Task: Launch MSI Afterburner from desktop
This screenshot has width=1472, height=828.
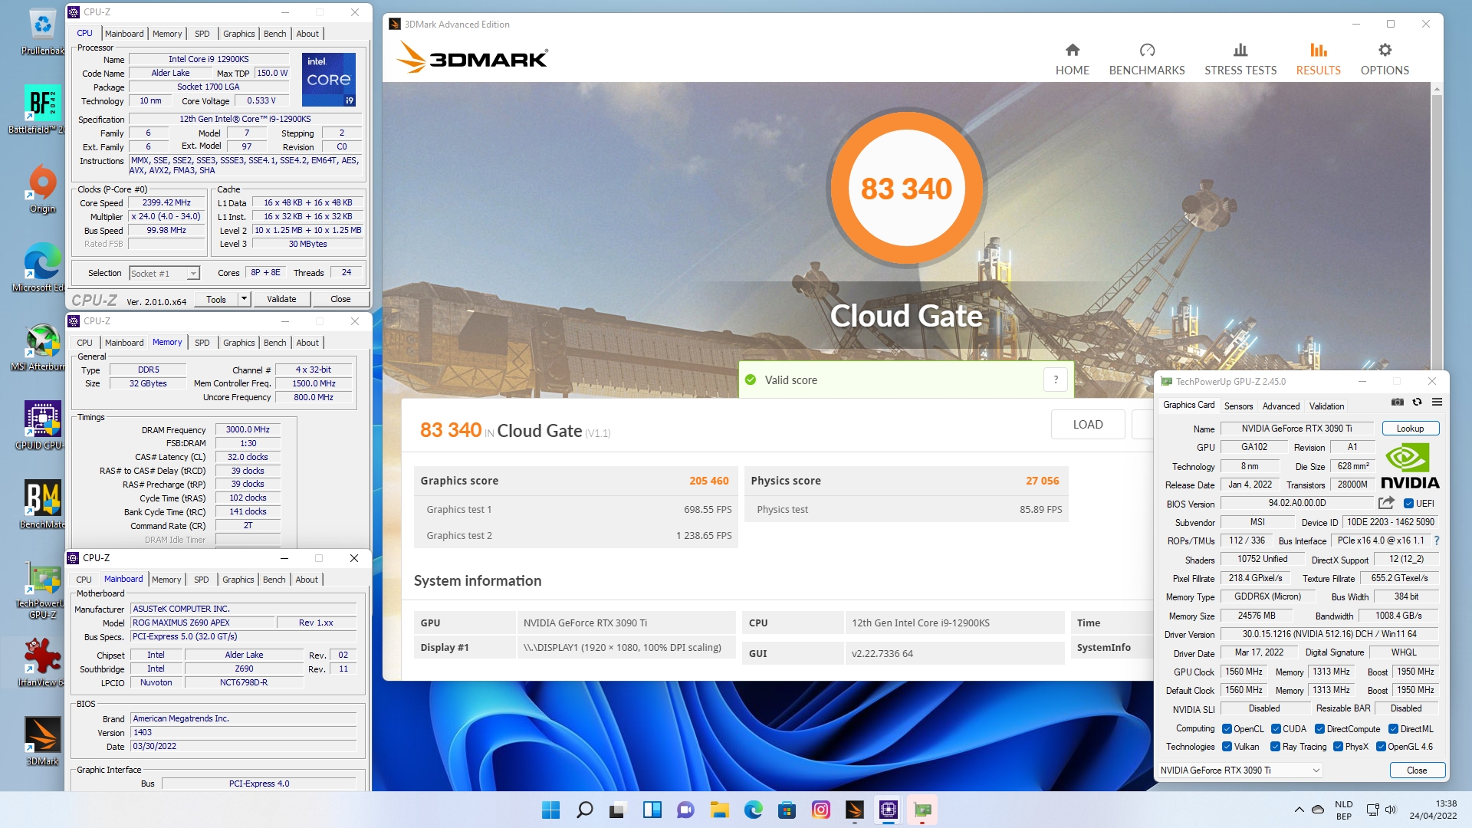Action: tap(42, 347)
